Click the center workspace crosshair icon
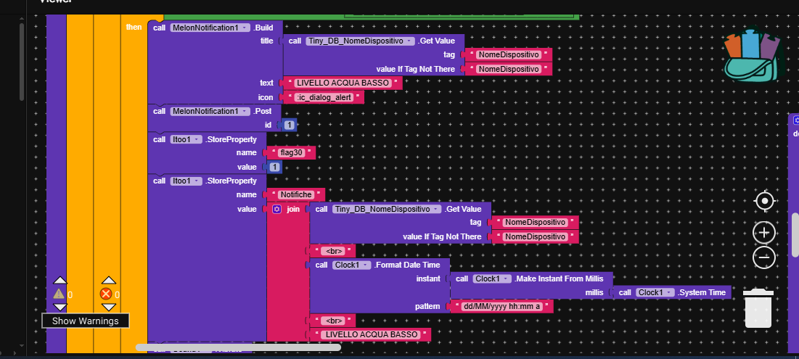Screen dimensions: 799x359 [764, 201]
